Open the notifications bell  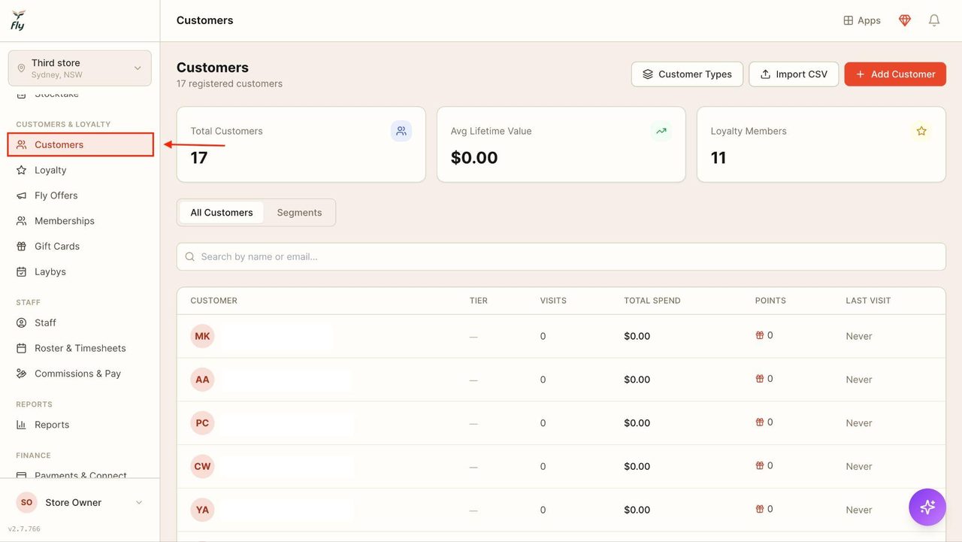coord(934,20)
